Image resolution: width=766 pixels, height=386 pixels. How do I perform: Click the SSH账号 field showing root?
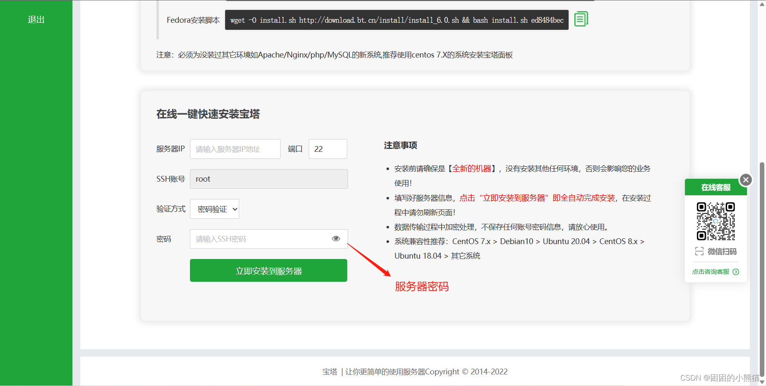269,179
